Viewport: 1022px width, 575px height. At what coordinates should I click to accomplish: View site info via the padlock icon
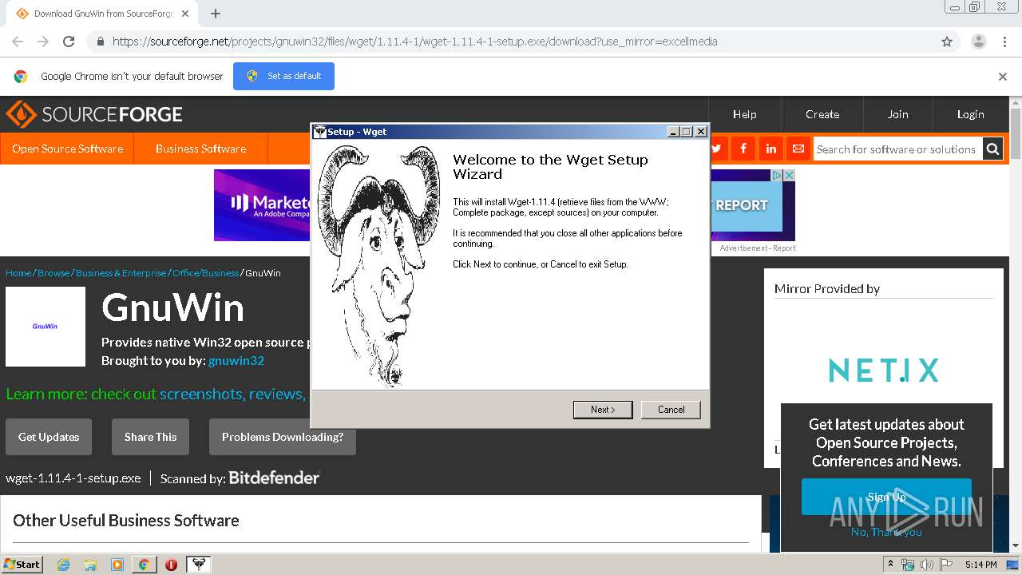tap(100, 42)
